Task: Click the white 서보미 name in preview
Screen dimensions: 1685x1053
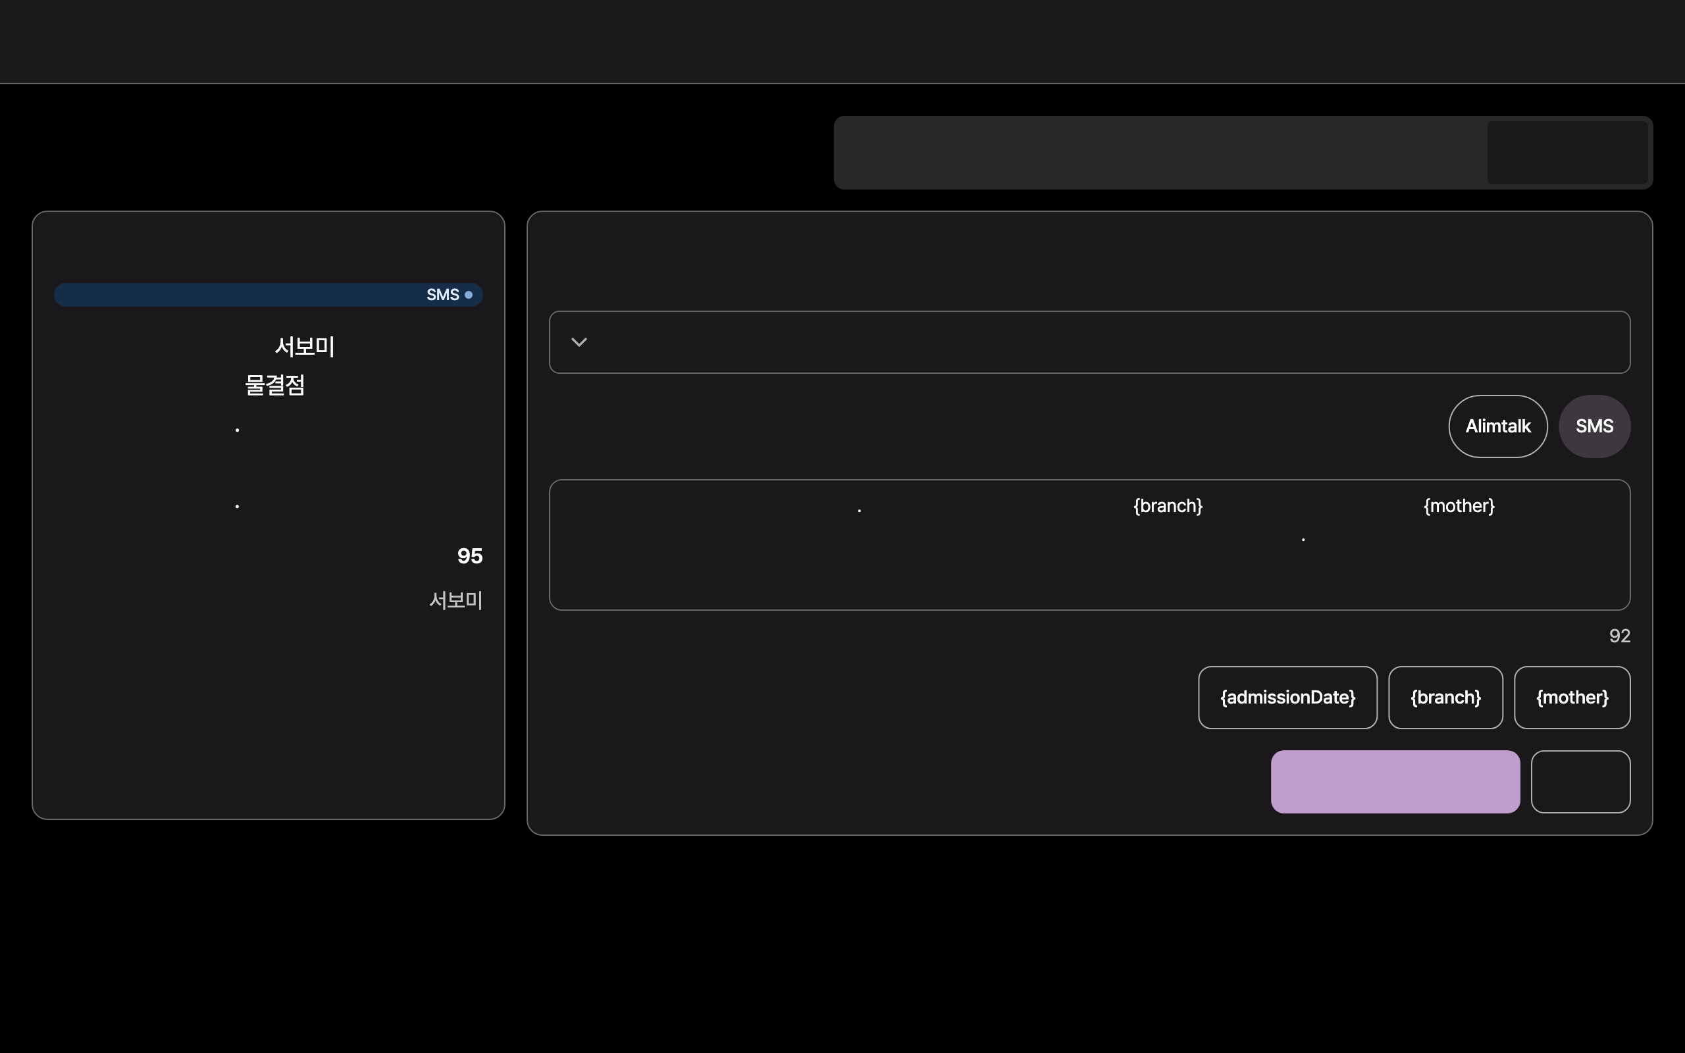Action: pyautogui.click(x=305, y=346)
